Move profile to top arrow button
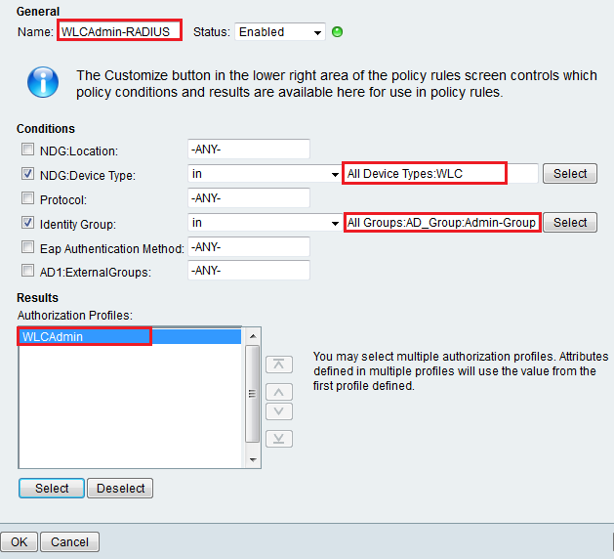This screenshot has height=559, width=614. coord(278,365)
